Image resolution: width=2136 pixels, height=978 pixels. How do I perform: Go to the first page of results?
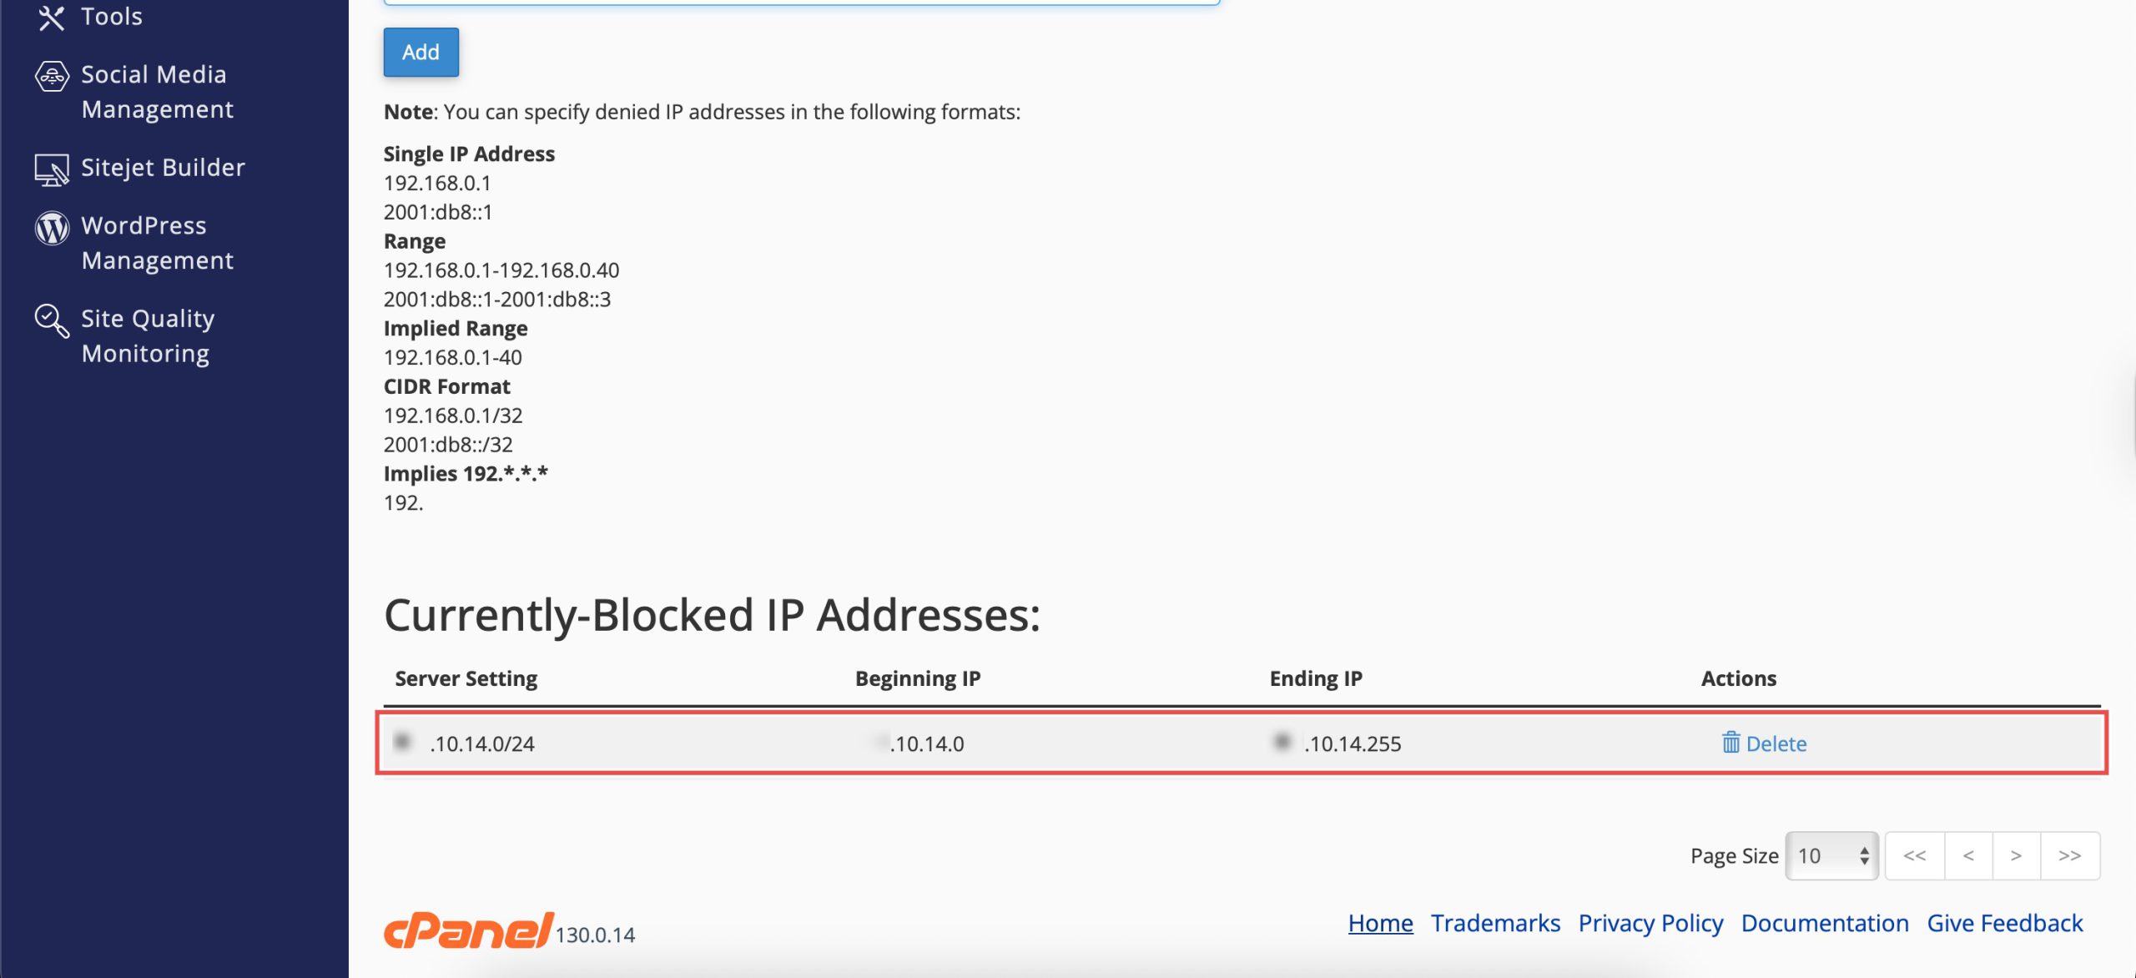click(1915, 856)
